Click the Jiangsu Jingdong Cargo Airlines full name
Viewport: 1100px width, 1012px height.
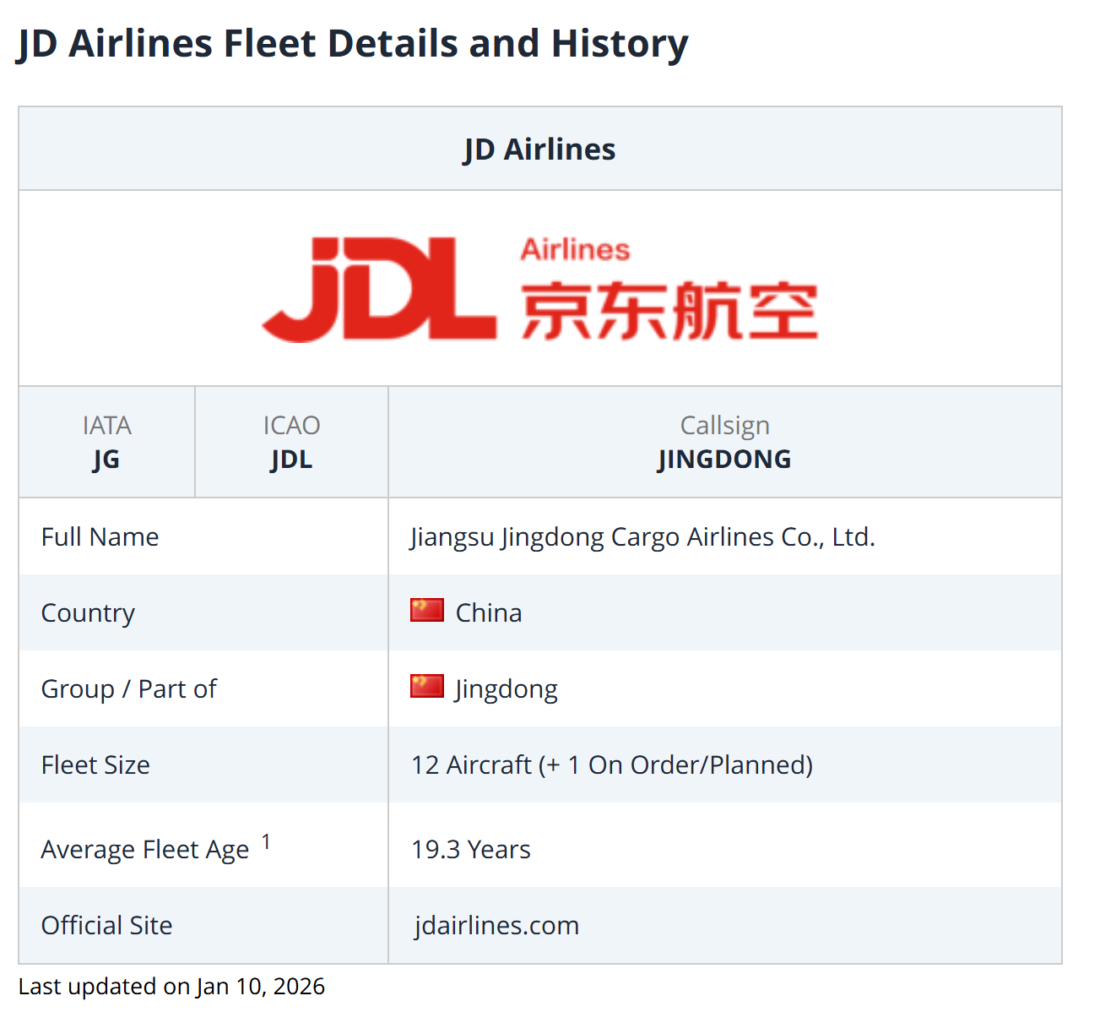click(x=642, y=537)
